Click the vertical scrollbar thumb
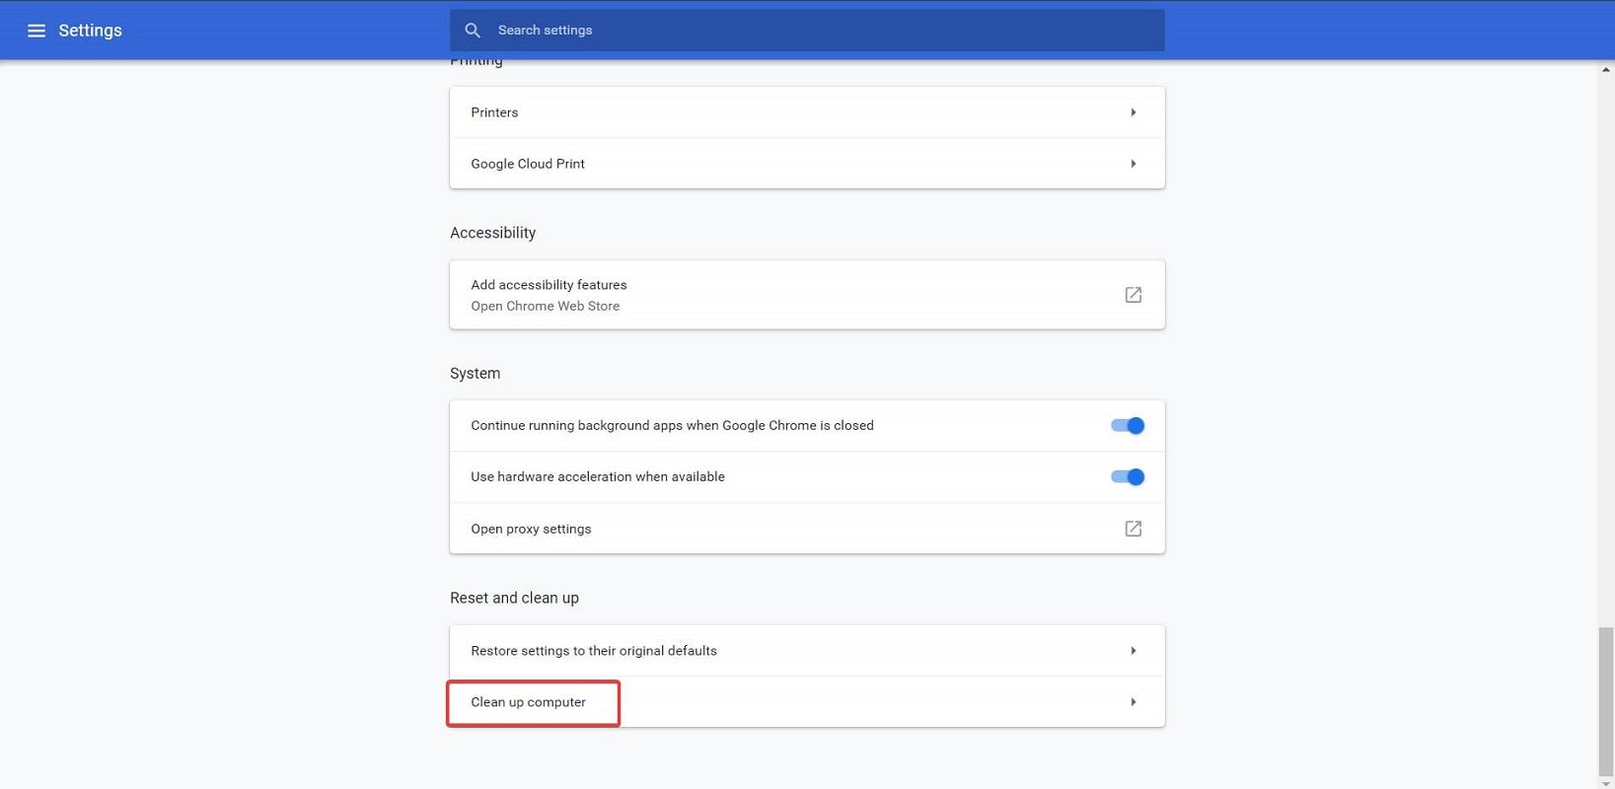Viewport: 1615px width, 789px height. pos(1606,700)
